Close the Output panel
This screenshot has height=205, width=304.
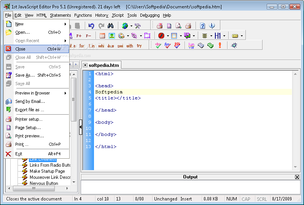(x=297, y=177)
